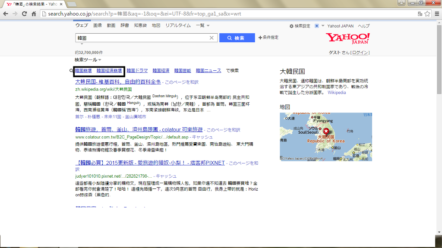442x248 pixels.
Task: Clear the search box with the X icon
Action: coord(212,38)
